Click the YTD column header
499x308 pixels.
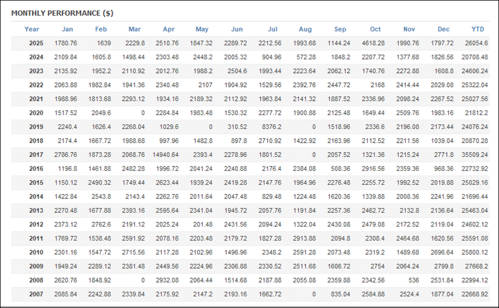(x=477, y=29)
